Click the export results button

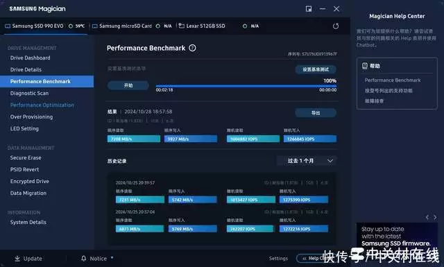[x=316, y=112]
